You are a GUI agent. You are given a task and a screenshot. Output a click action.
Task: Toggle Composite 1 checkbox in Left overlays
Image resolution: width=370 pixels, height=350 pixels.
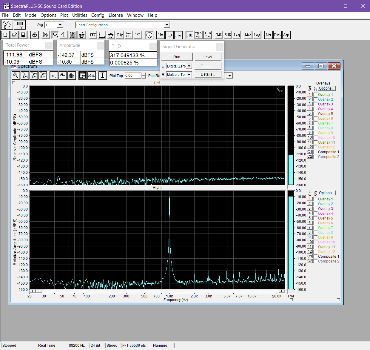315,152
